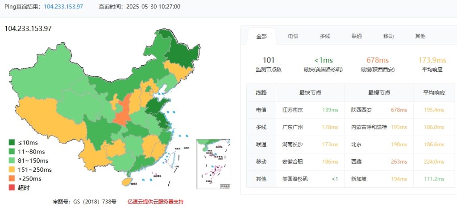
Task: Select the 多线 tab
Action: [x=324, y=36]
